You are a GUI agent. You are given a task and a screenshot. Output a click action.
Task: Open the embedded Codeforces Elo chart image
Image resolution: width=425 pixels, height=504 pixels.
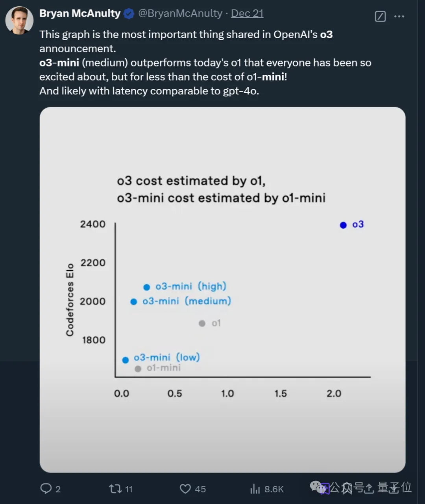(222, 290)
